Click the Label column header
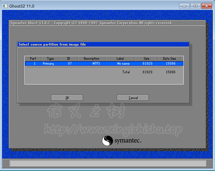 pyautogui.click(x=120, y=59)
